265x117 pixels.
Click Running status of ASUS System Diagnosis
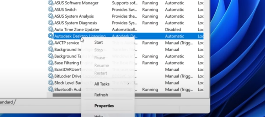pos(150,23)
